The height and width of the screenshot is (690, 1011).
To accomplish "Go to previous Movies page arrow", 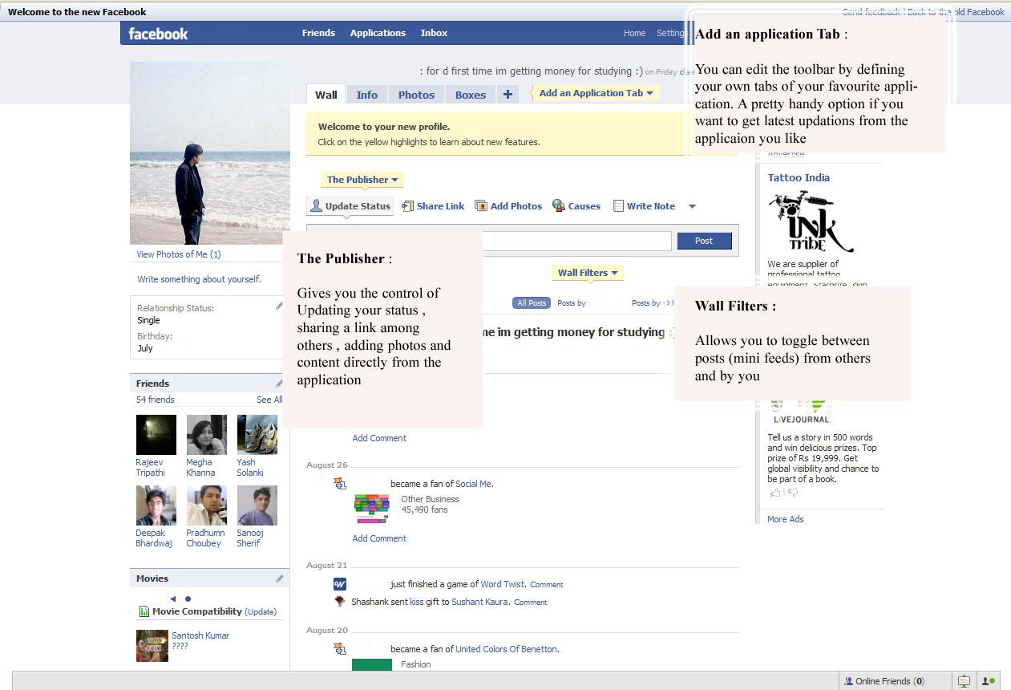I will (172, 599).
